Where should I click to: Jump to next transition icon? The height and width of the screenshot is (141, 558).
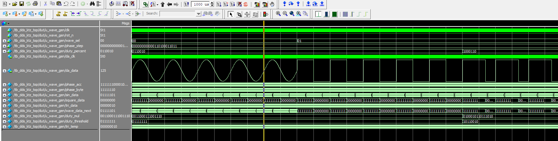click(79, 14)
